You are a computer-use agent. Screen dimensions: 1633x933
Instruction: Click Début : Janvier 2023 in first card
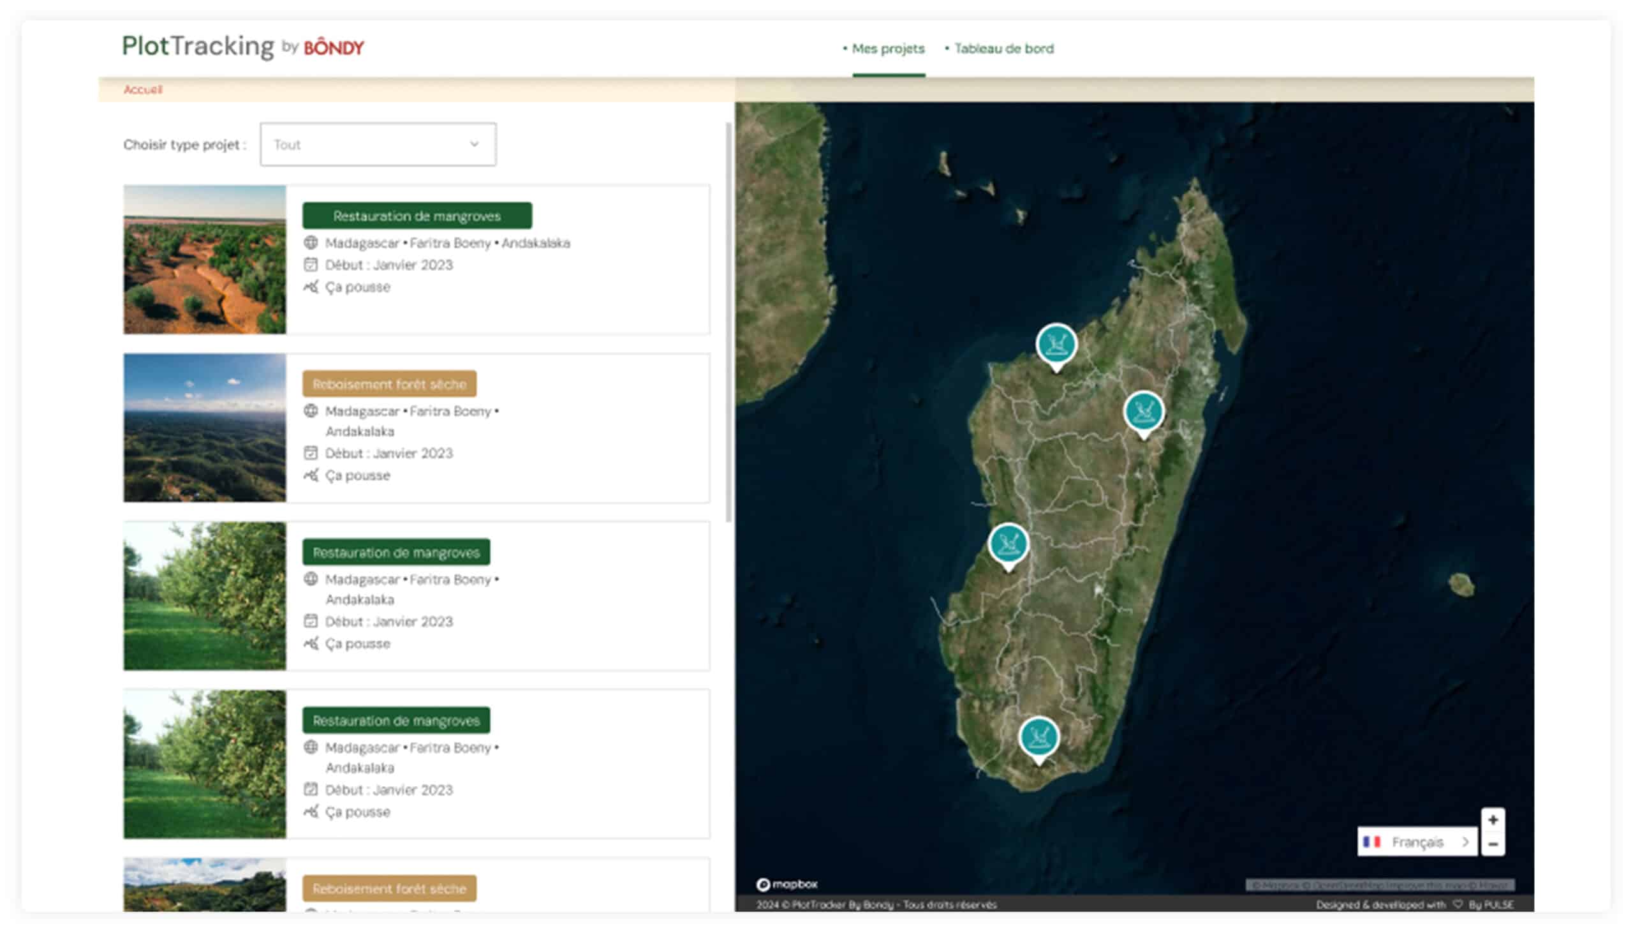pos(388,265)
